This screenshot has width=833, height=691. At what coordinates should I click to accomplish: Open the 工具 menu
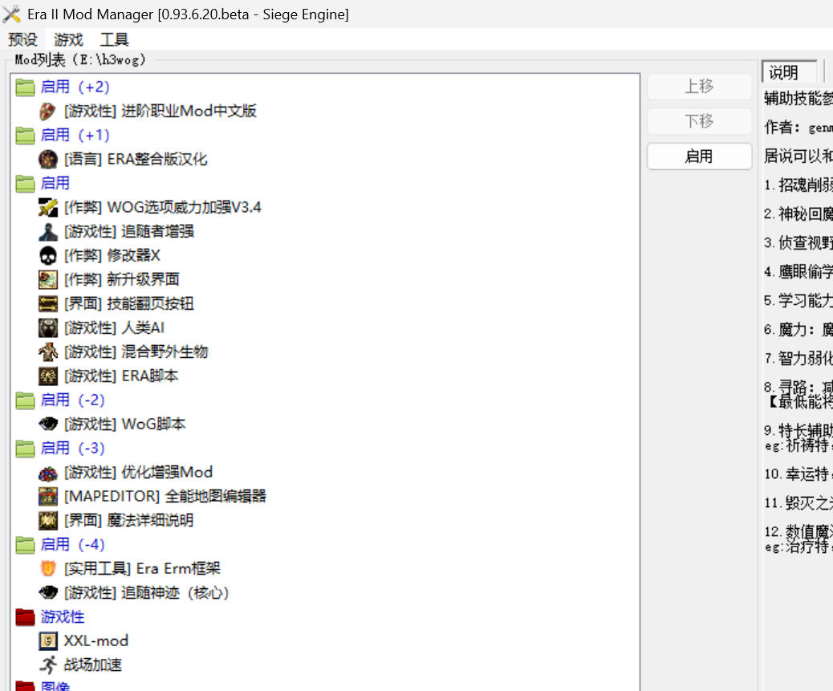click(114, 39)
